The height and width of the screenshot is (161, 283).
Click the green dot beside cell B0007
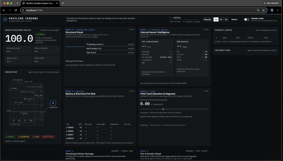click(x=67, y=135)
